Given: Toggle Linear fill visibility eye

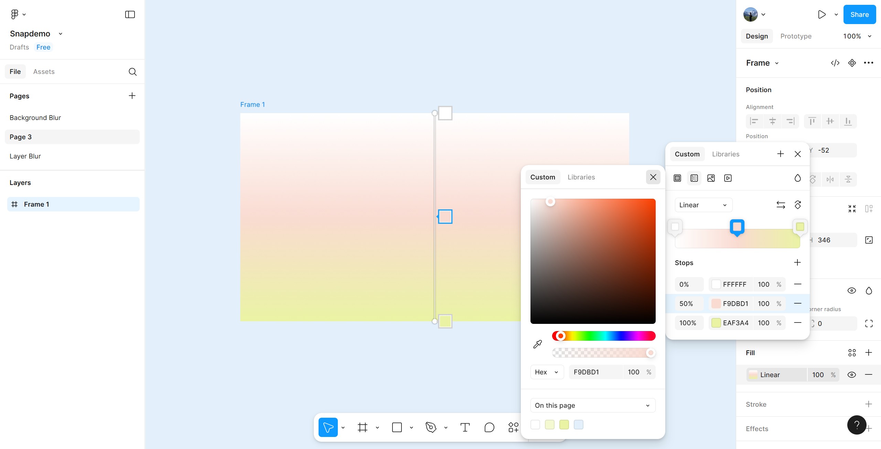Looking at the screenshot, I should pyautogui.click(x=851, y=375).
